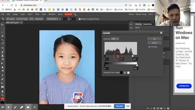Select the Spot Healing Brush tool

click(x=2, y=48)
